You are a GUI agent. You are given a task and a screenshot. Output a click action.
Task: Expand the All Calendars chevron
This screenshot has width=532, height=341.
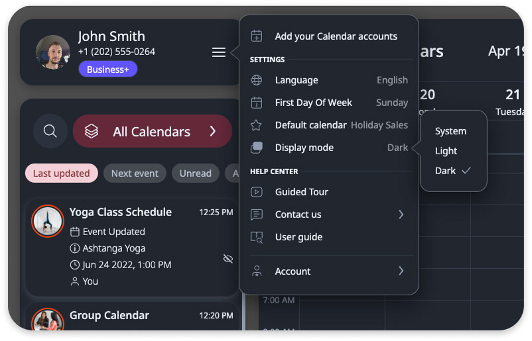click(x=213, y=131)
